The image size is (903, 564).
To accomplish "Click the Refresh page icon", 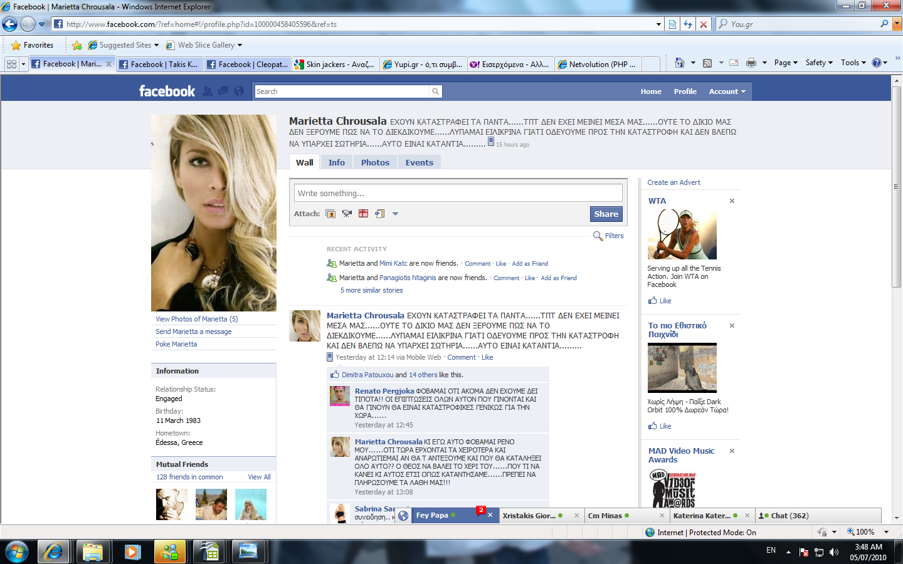I will click(x=688, y=24).
